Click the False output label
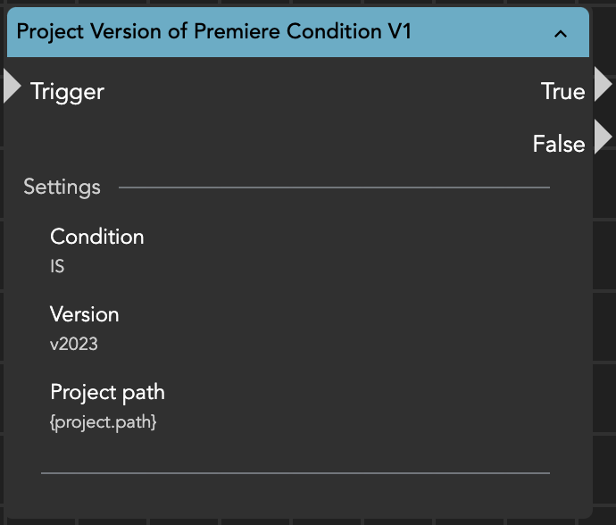The image size is (616, 525). tap(559, 144)
